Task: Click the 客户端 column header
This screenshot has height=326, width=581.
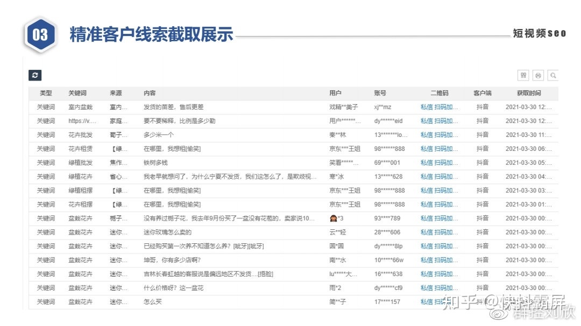Action: point(482,93)
